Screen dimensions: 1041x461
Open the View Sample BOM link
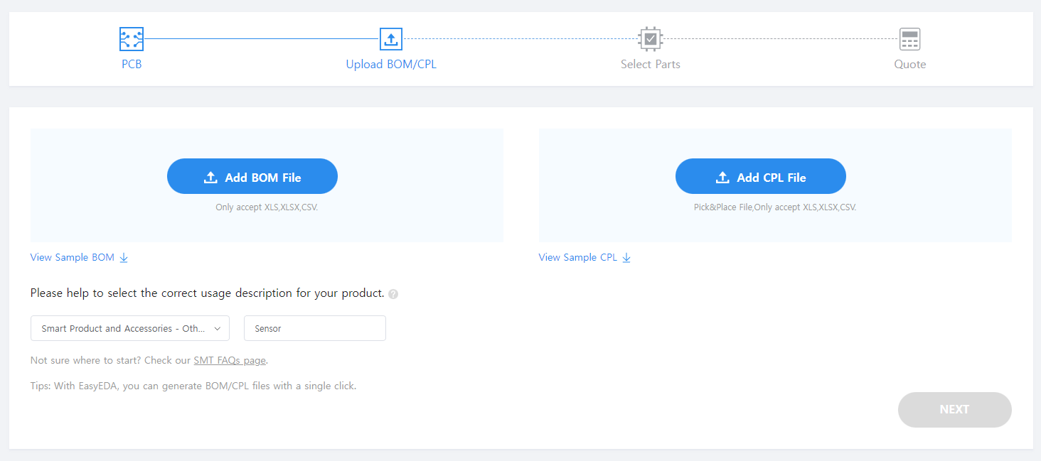tap(73, 257)
